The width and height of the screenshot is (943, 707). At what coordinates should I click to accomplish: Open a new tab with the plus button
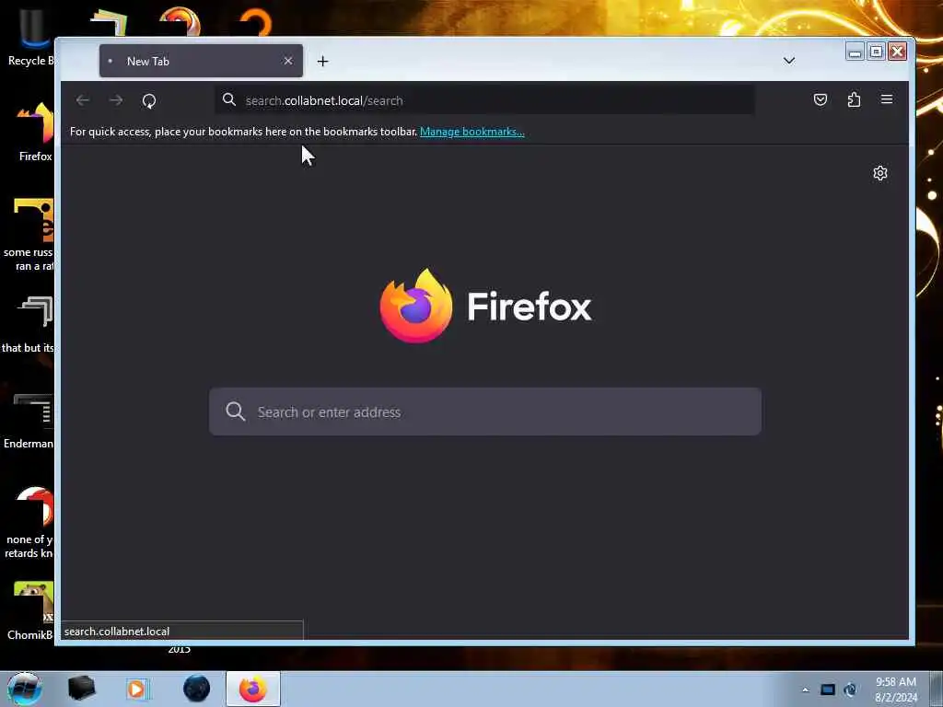point(323,62)
